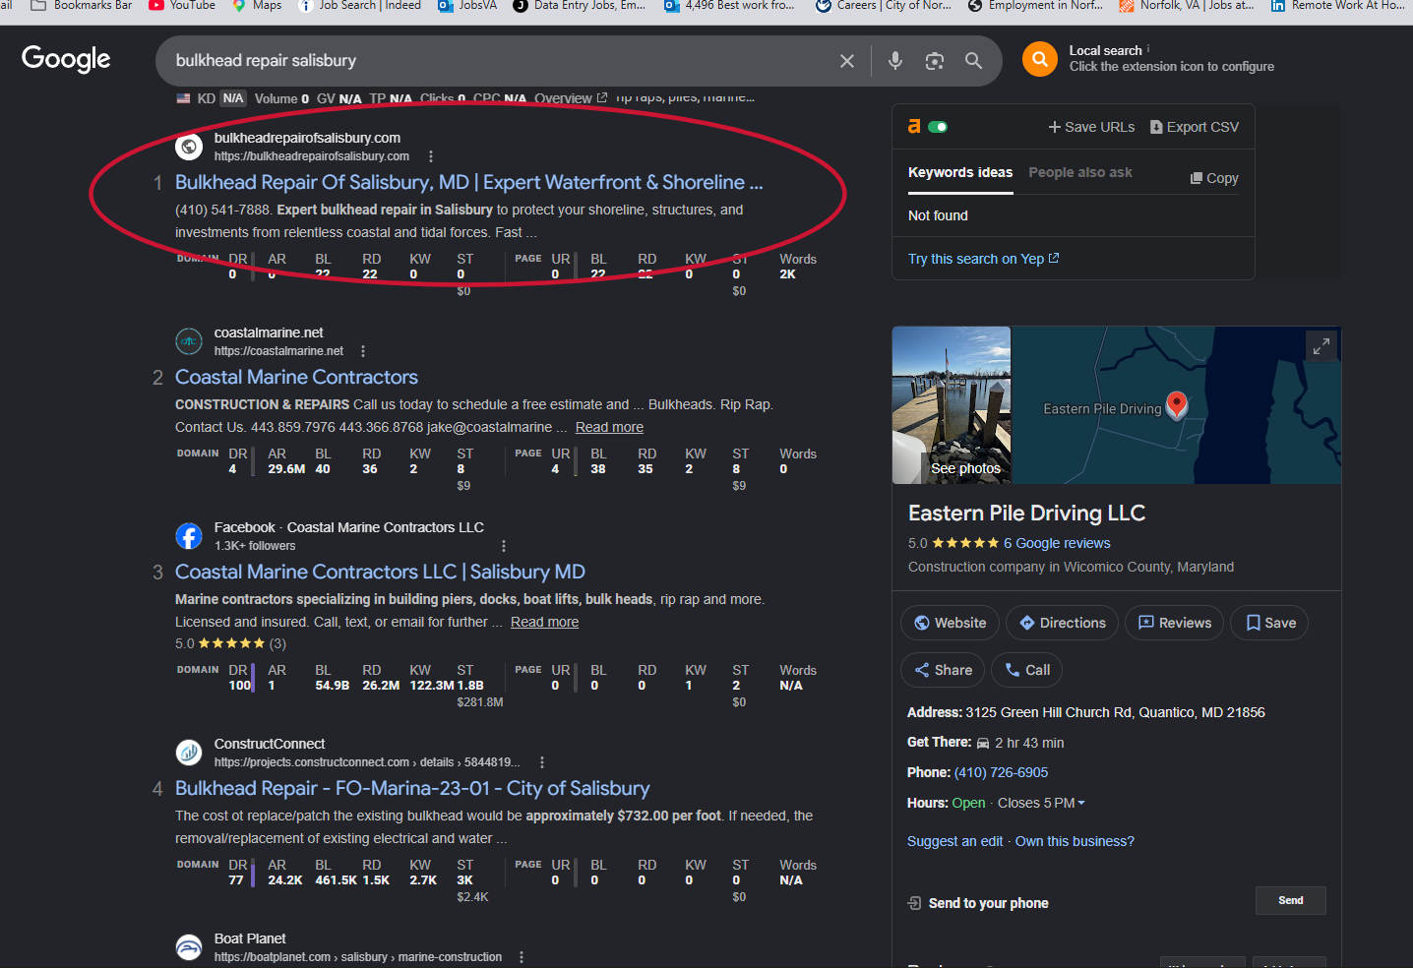The height and width of the screenshot is (968, 1413).
Task: Open more options for ConstructConnect result
Action: pos(542,762)
